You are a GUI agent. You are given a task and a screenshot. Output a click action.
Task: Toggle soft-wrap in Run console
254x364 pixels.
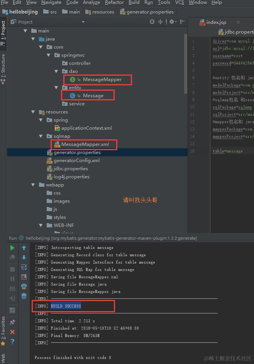point(24,267)
